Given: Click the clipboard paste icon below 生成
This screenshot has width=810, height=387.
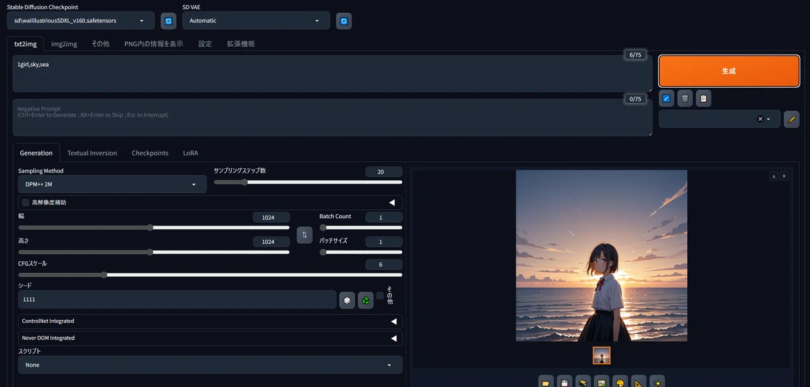Looking at the screenshot, I should (703, 99).
